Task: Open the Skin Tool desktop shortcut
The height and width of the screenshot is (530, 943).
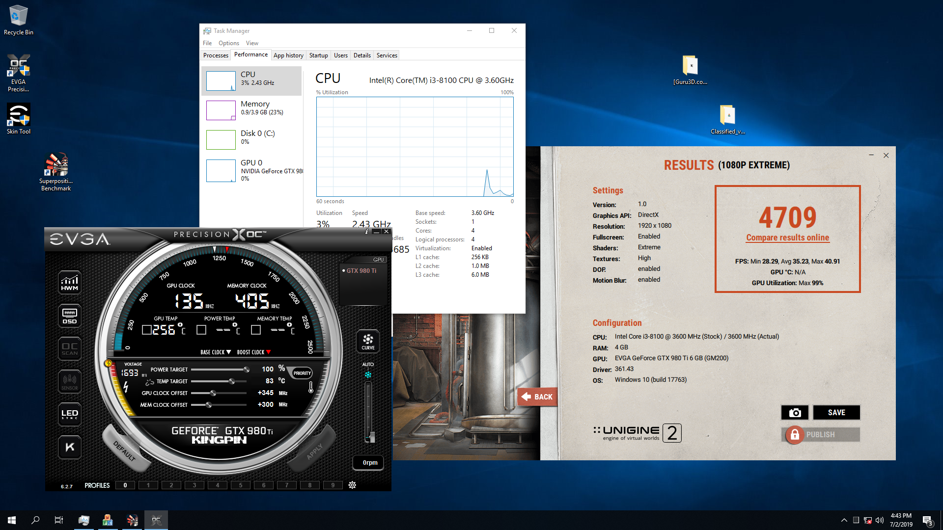Action: 18,119
